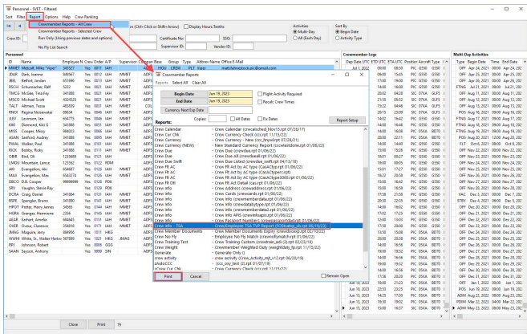527x334 pixels.
Task: Select All (Each Day) radio button
Action: click(x=295, y=38)
